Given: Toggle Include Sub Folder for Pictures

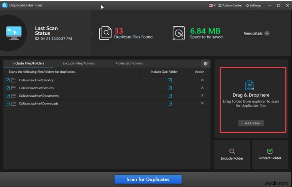Looking at the screenshot, I should click(x=170, y=88).
